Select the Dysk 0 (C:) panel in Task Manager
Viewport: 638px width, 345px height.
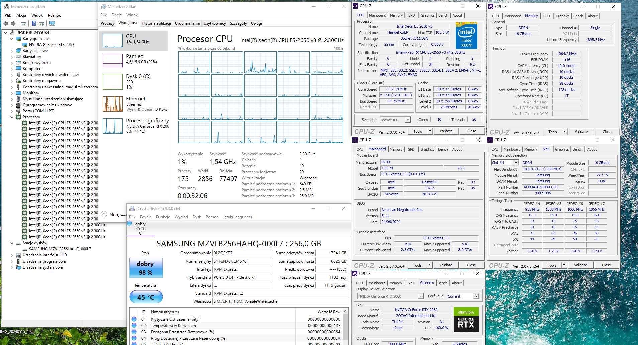[134, 81]
